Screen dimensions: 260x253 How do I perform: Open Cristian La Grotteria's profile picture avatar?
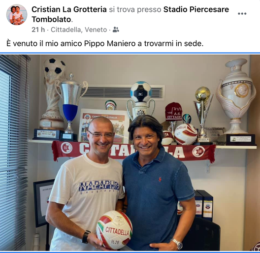[x=17, y=15]
